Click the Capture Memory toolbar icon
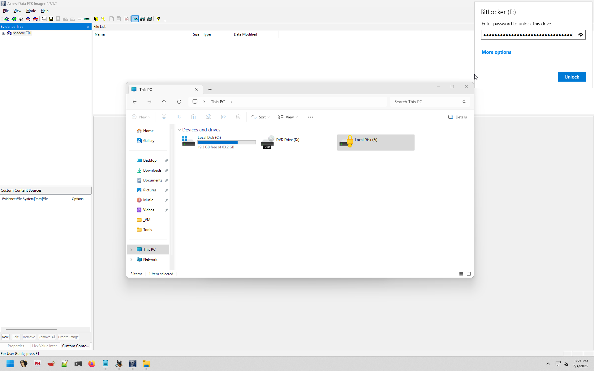The width and height of the screenshot is (594, 371). point(87,19)
